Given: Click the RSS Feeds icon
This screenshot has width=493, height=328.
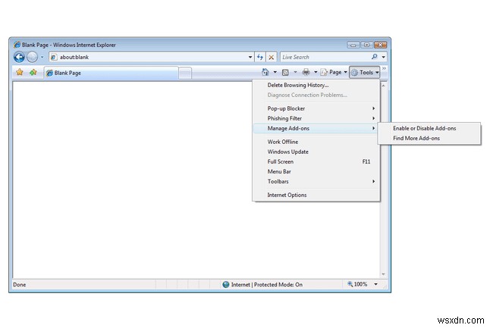Looking at the screenshot, I should (285, 73).
